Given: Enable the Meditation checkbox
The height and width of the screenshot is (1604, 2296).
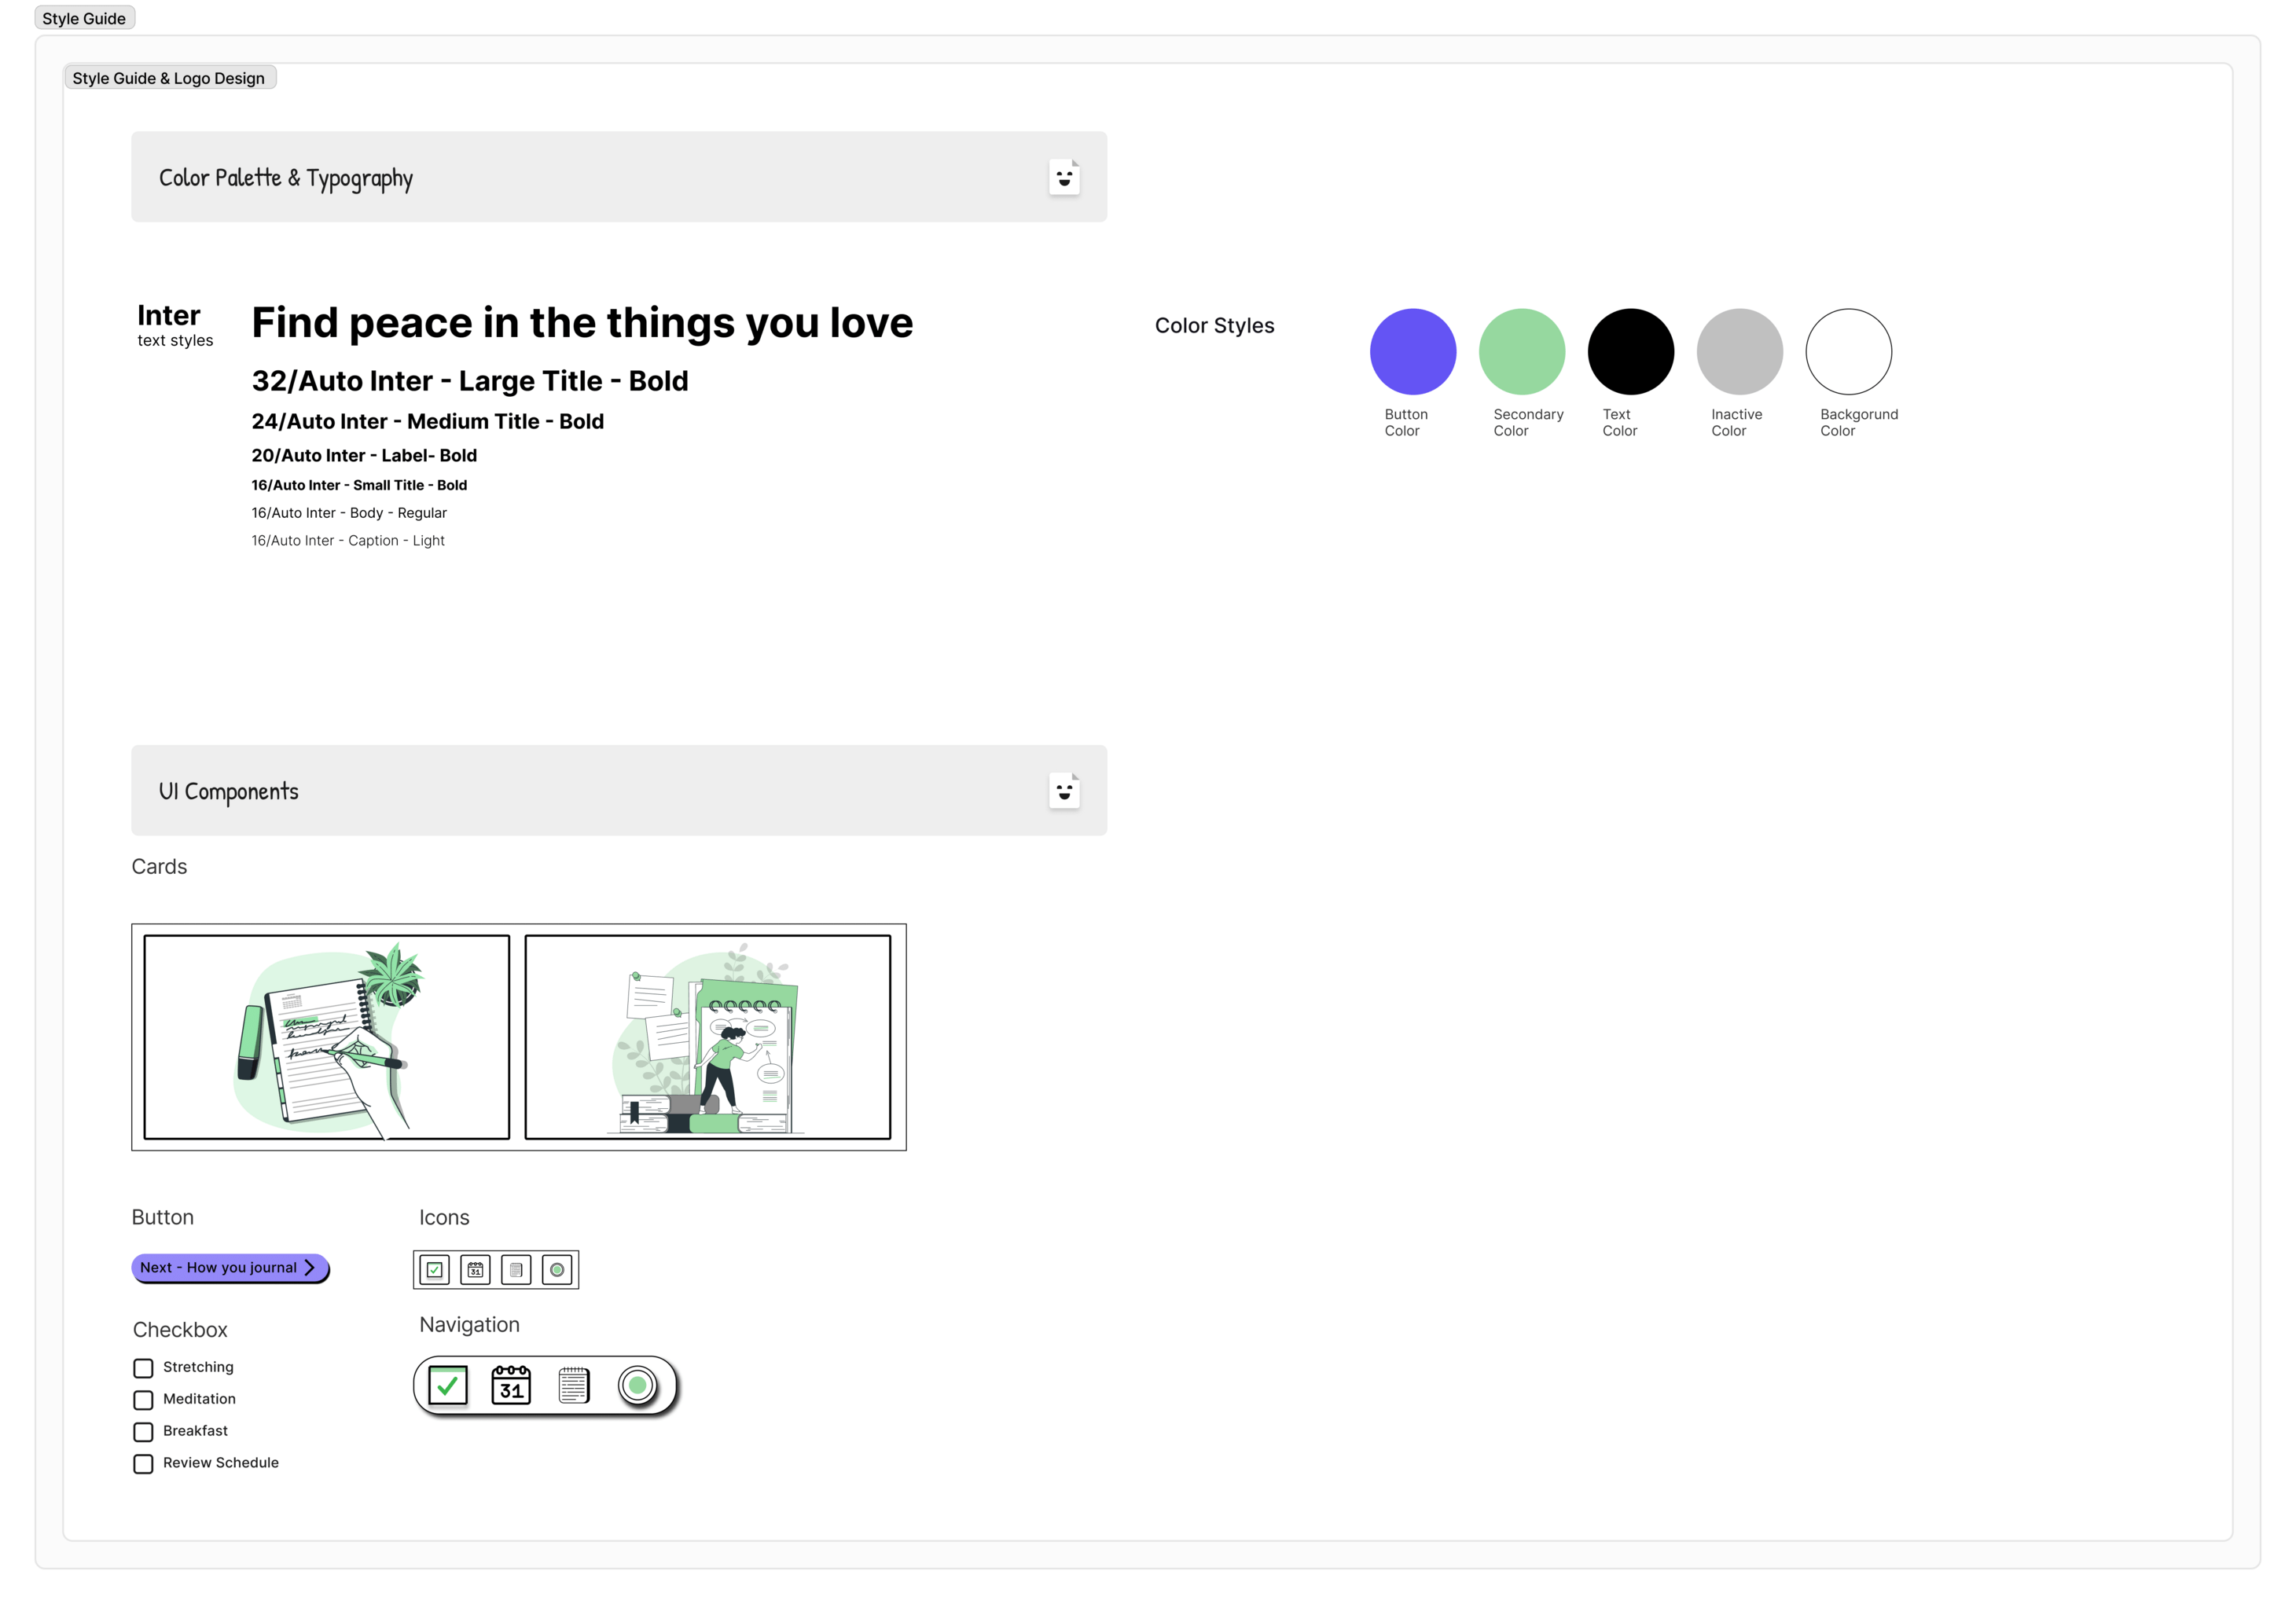Looking at the screenshot, I should coord(143,1398).
